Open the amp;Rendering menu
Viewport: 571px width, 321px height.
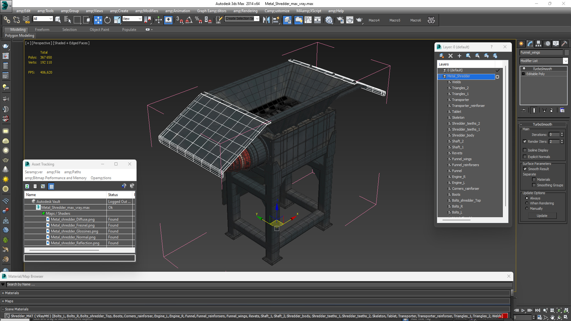click(245, 11)
